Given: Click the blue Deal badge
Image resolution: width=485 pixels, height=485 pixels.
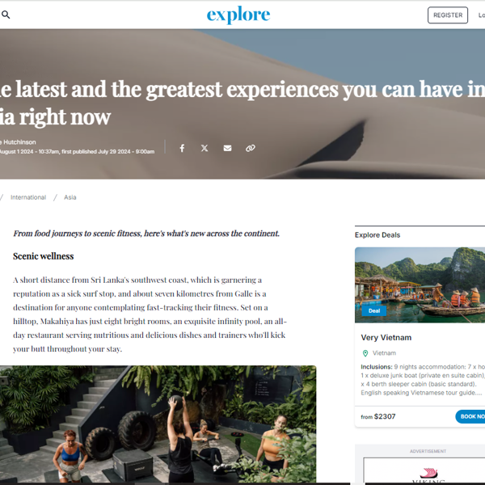Looking at the screenshot, I should [374, 311].
